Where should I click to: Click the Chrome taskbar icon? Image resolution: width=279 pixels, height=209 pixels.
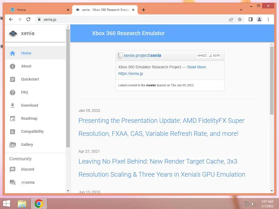(x=39, y=204)
